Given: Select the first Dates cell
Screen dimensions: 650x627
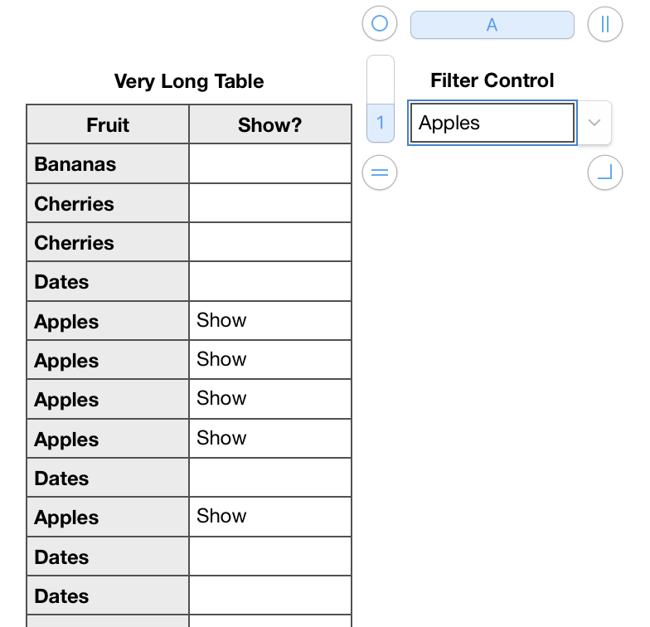Looking at the screenshot, I should pyautogui.click(x=108, y=282).
